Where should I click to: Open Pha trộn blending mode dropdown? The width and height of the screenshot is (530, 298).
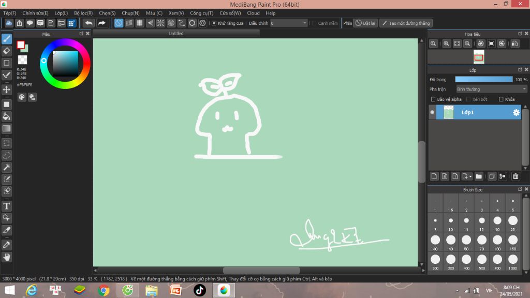click(492, 89)
